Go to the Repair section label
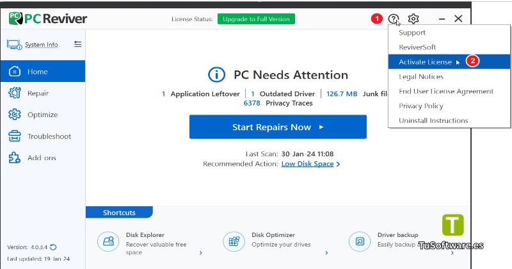Viewport: 512px width, 269px height. (38, 93)
